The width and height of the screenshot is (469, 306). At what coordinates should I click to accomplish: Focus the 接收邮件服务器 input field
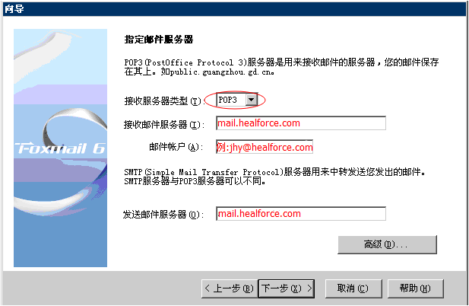[x=301, y=123]
